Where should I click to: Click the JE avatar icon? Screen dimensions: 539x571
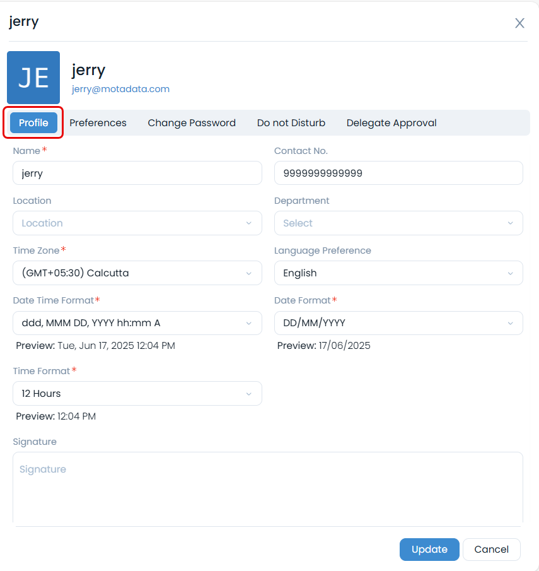tap(33, 77)
